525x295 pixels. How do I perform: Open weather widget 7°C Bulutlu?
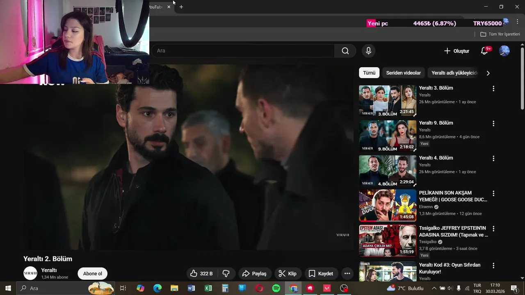pyautogui.click(x=405, y=288)
